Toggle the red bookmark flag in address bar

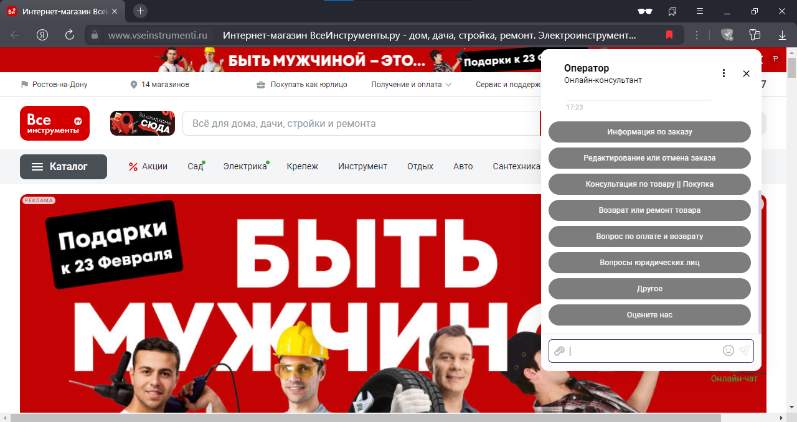pos(669,35)
